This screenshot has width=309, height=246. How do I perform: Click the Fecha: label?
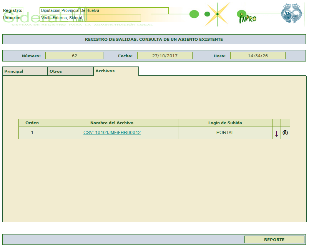(x=125, y=56)
